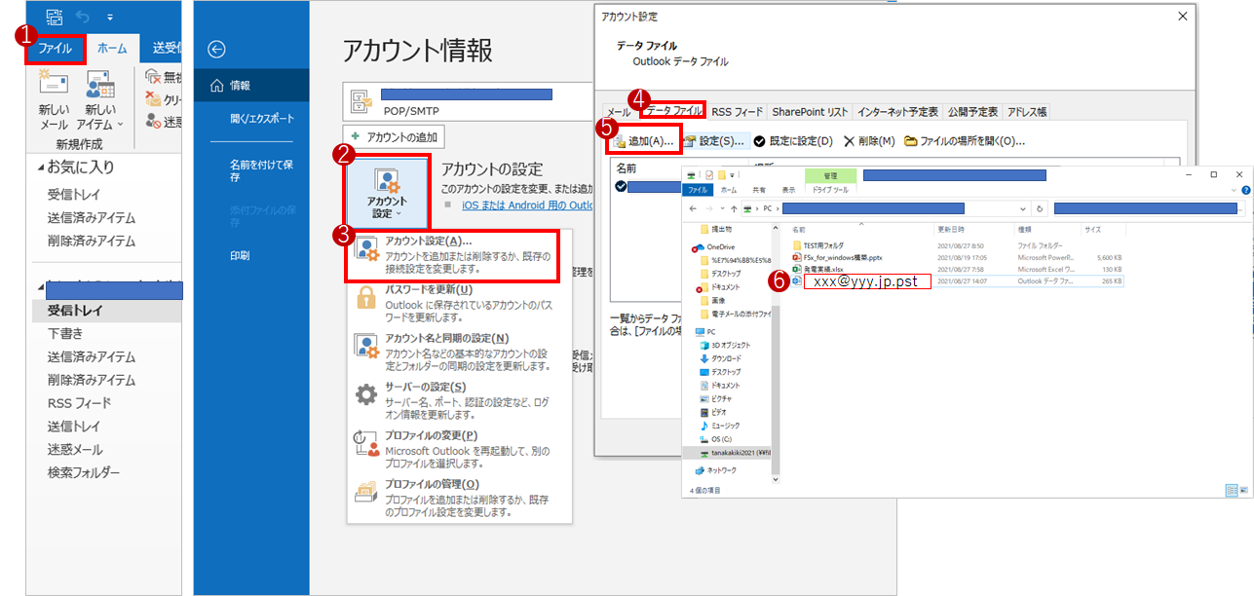The image size is (1254, 596).
Task: Open the 迷惑メール folder in the folder pane
Action: coord(75,450)
